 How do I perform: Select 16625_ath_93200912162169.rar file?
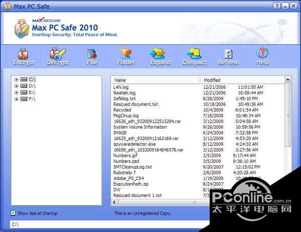click(x=146, y=139)
